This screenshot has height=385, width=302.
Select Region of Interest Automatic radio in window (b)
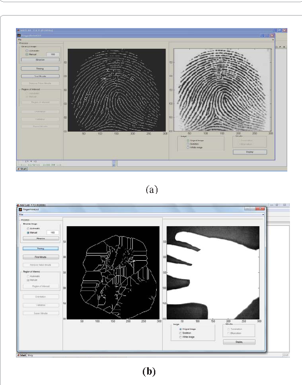(28, 276)
